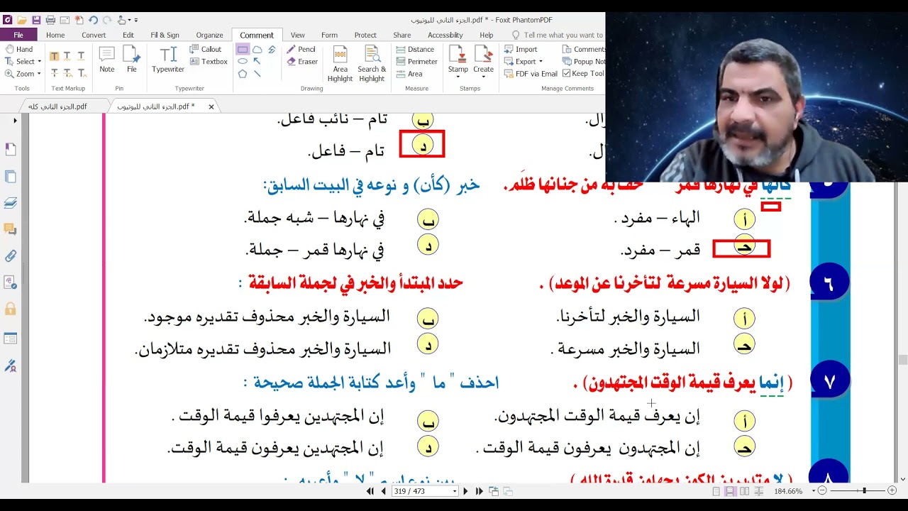Pick the Cloud drawing tool
The height and width of the screenshot is (511, 908).
click(258, 50)
